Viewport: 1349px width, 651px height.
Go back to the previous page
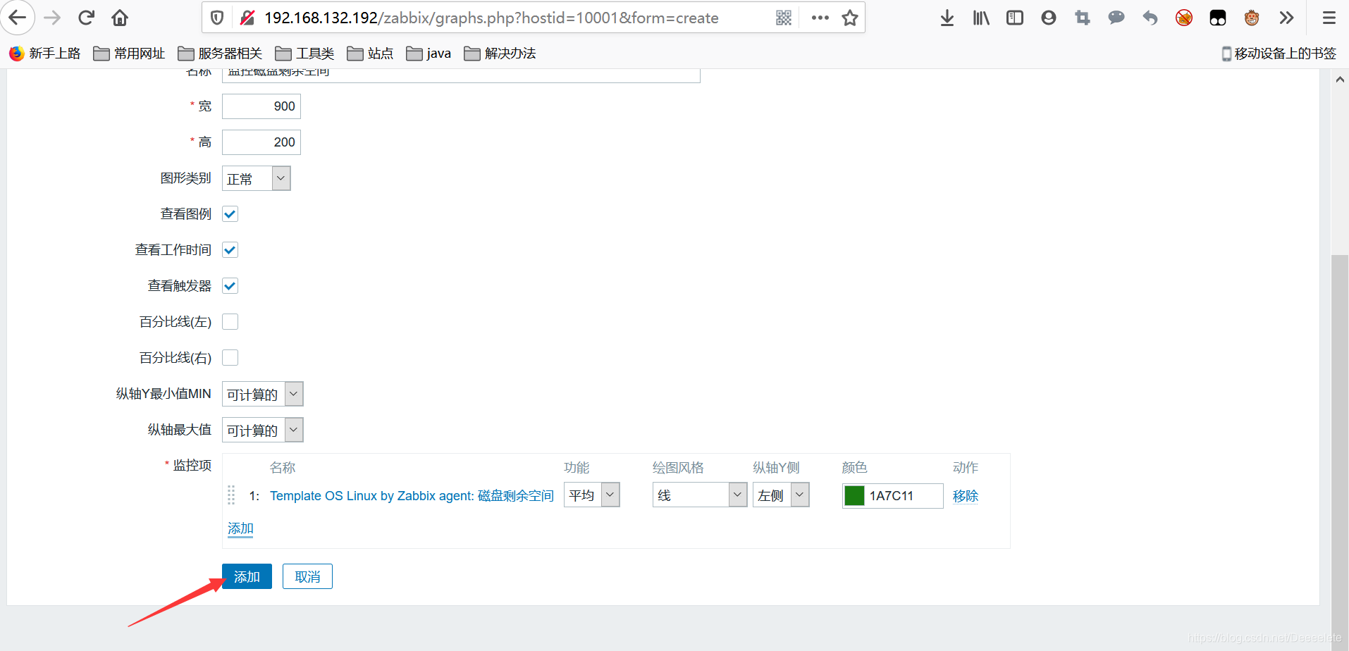pos(18,18)
